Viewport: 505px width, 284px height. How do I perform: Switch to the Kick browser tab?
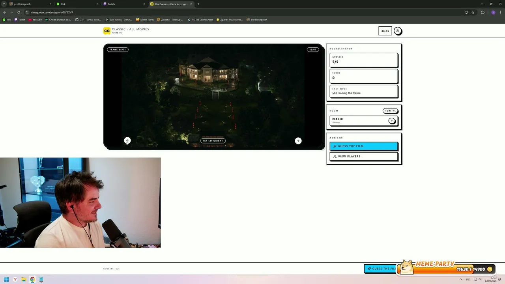pos(77,4)
